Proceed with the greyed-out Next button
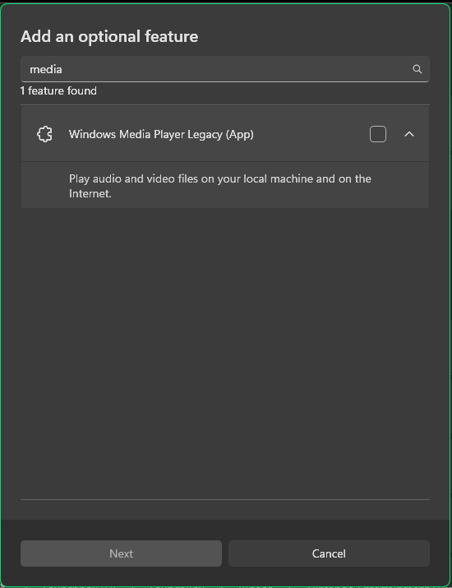 tap(121, 553)
